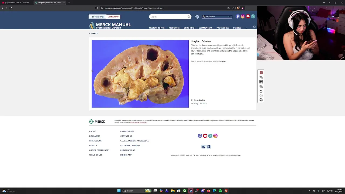Screen dimensions: 345x194
Task: Open footer Facebook icon
Action: pos(200,136)
